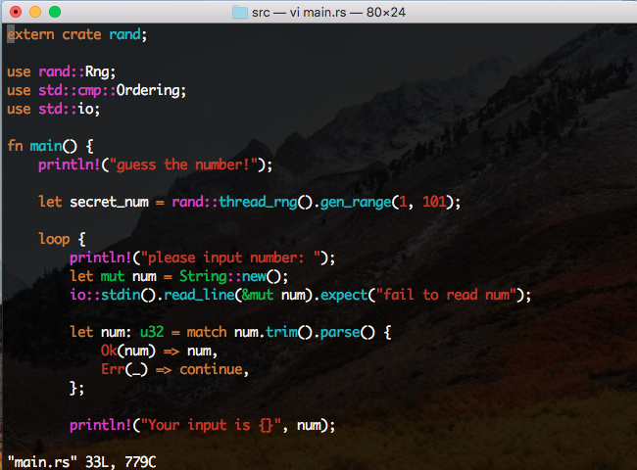Click the line 'use std::cmp::Ordering;'
The image size is (637, 470).
(97, 90)
